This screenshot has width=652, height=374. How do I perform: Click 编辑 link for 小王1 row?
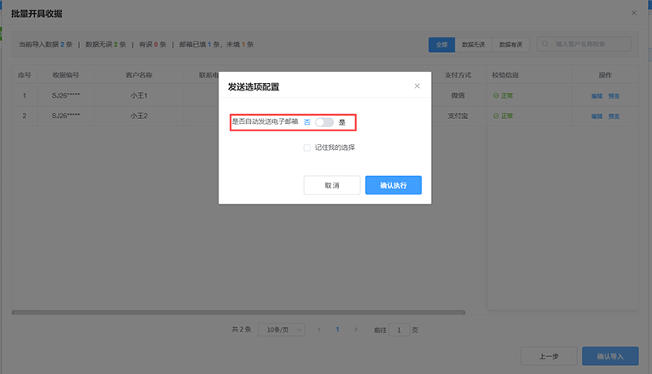(598, 96)
